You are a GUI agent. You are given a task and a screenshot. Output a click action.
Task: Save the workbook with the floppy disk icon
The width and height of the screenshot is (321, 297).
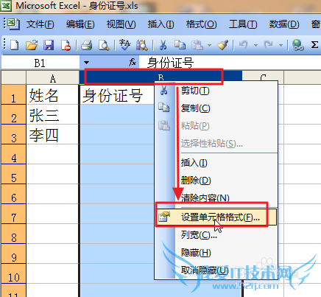click(x=49, y=45)
